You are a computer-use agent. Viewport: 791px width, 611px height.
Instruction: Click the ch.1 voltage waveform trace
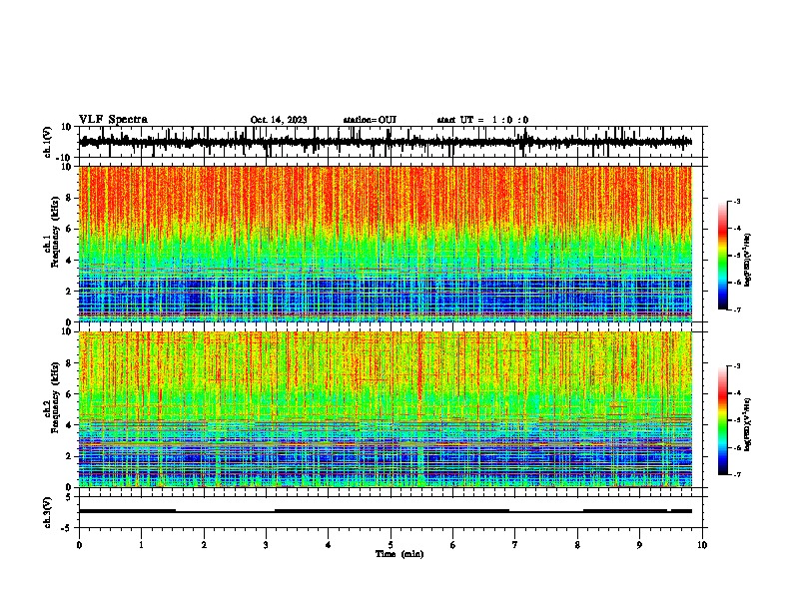pyautogui.click(x=386, y=142)
